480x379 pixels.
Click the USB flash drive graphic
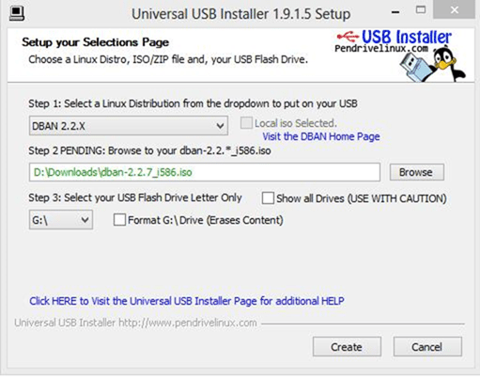(416, 67)
